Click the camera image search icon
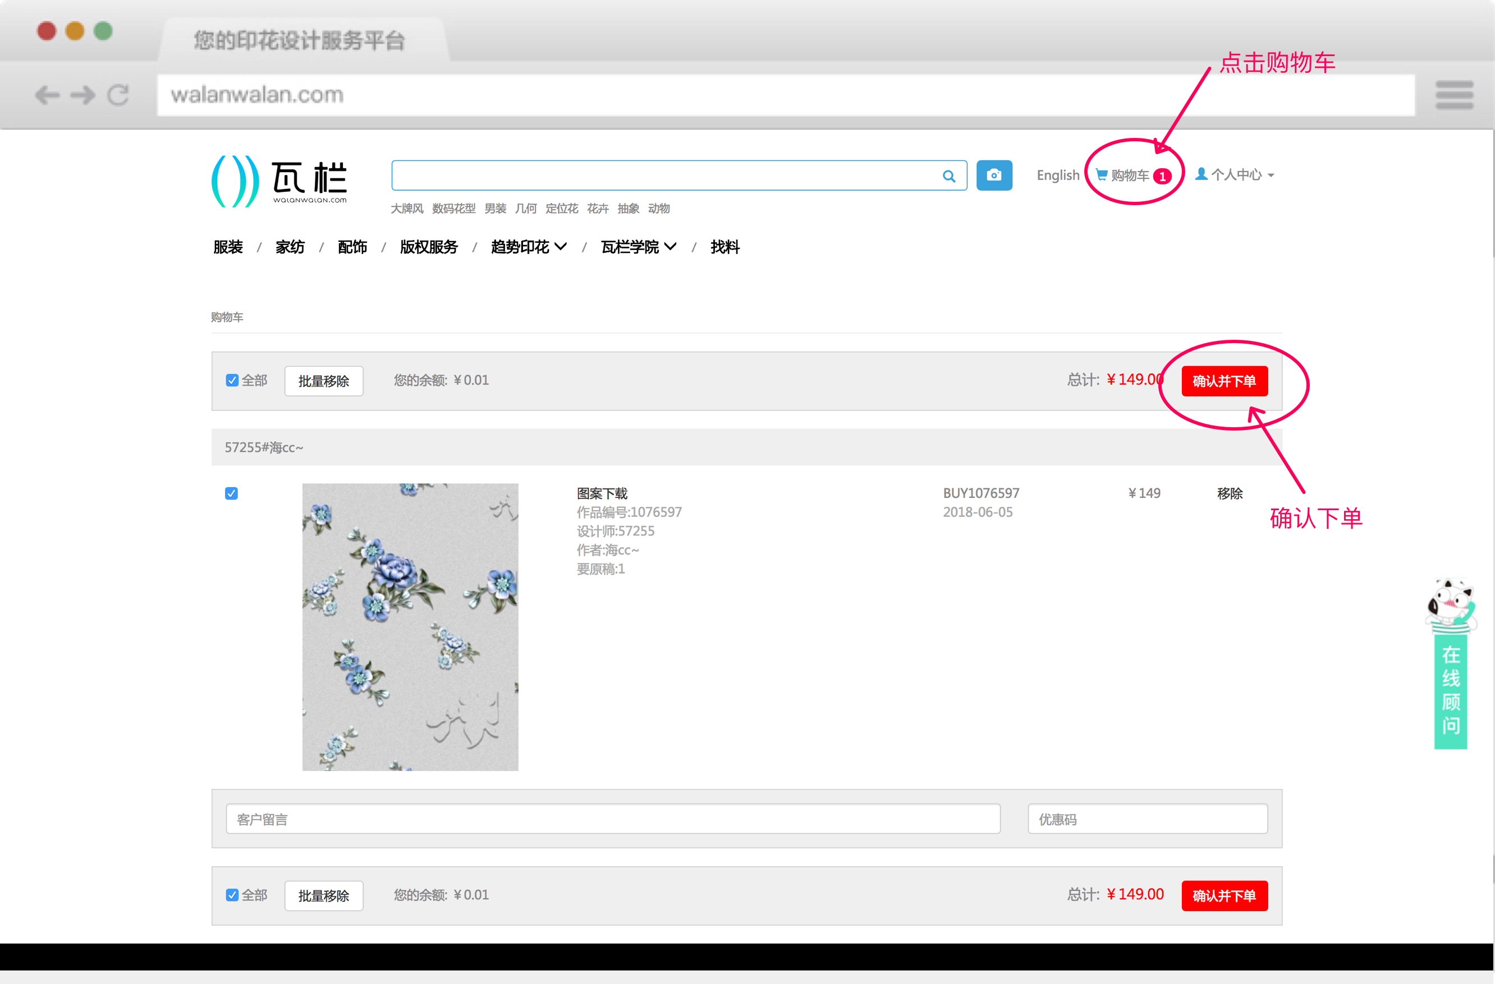 (x=994, y=175)
